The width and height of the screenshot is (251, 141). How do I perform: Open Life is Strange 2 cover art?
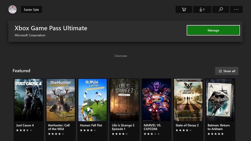point(124,100)
